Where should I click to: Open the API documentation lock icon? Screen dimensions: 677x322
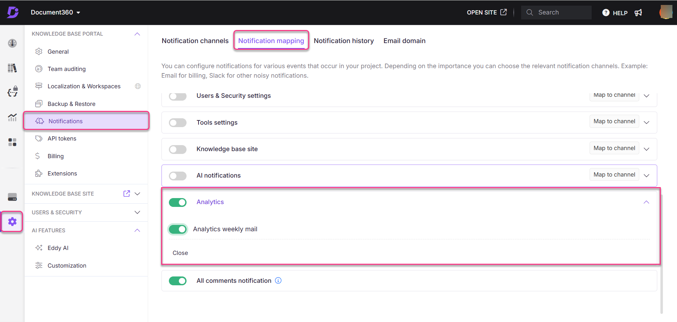pyautogui.click(x=12, y=91)
